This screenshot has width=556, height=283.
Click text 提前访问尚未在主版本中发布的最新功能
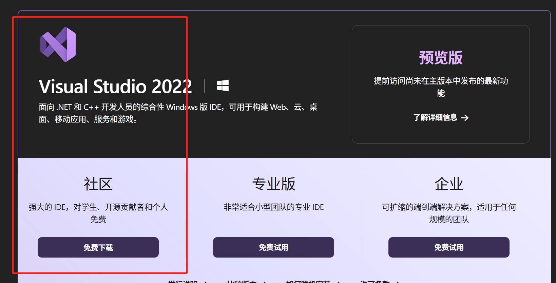coord(441,87)
